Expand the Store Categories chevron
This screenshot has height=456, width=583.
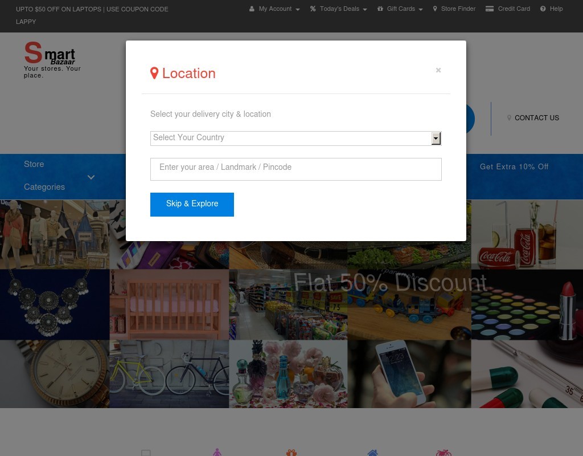[91, 177]
